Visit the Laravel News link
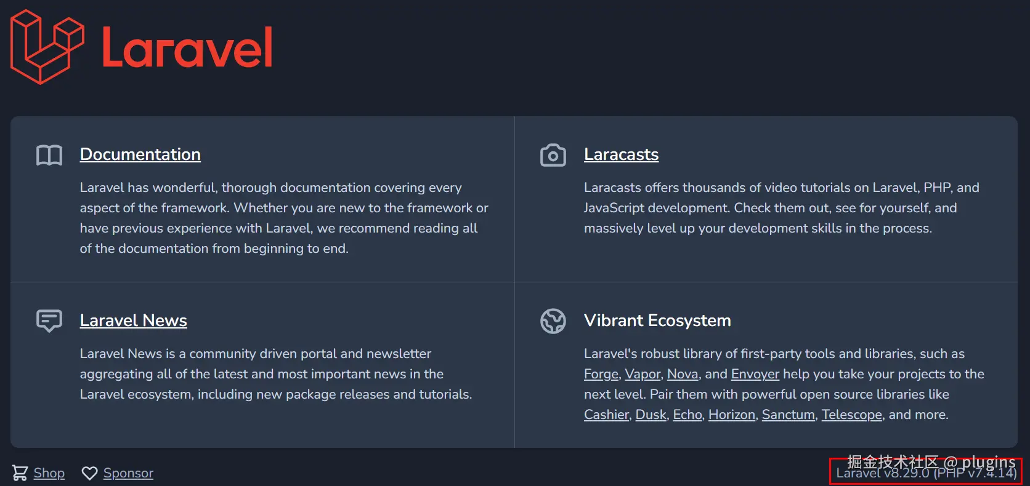This screenshot has width=1030, height=486. pos(133,321)
